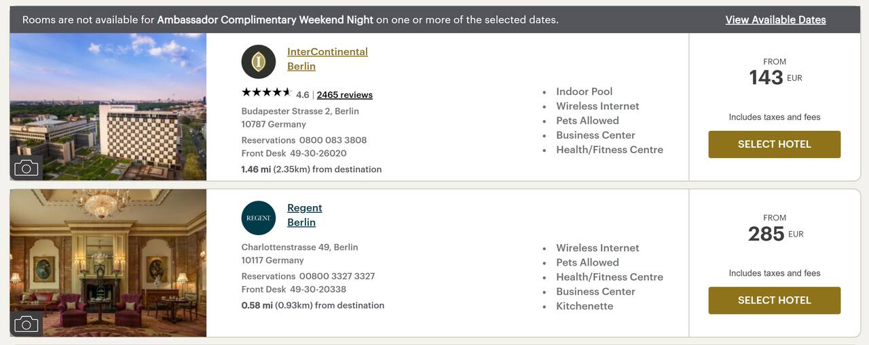Click the Regent Front Desk number 49-30-20338
The height and width of the screenshot is (345, 869).
pos(318,289)
